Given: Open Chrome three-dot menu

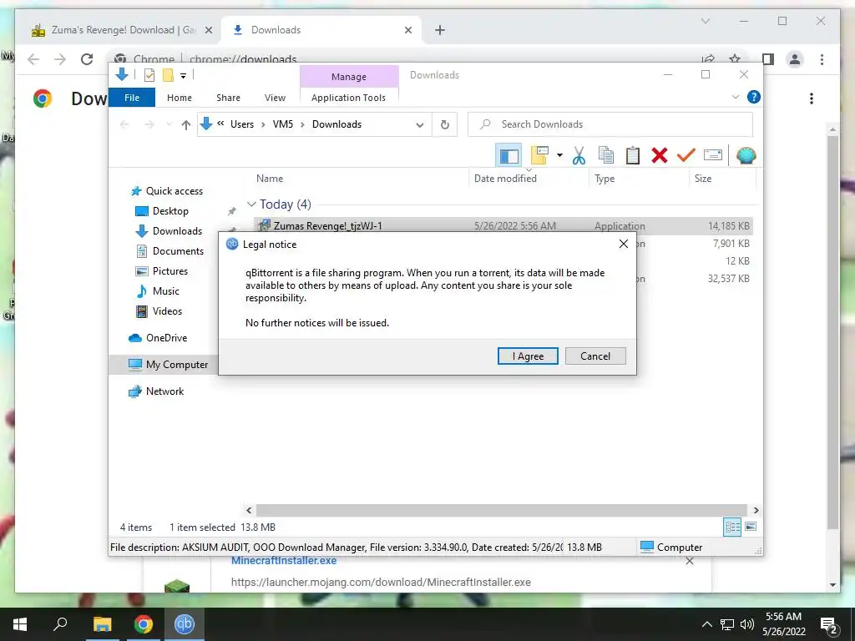Looking at the screenshot, I should (x=822, y=59).
